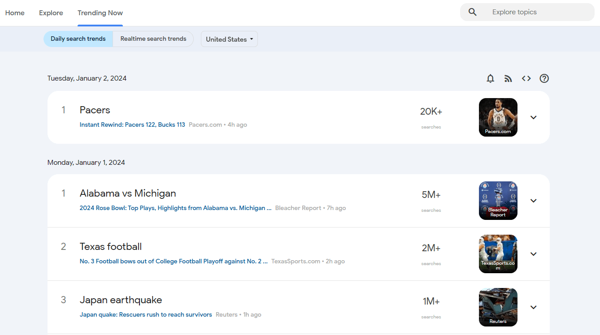Expand the Japan earthquake entry
600x335 pixels.
coord(533,307)
